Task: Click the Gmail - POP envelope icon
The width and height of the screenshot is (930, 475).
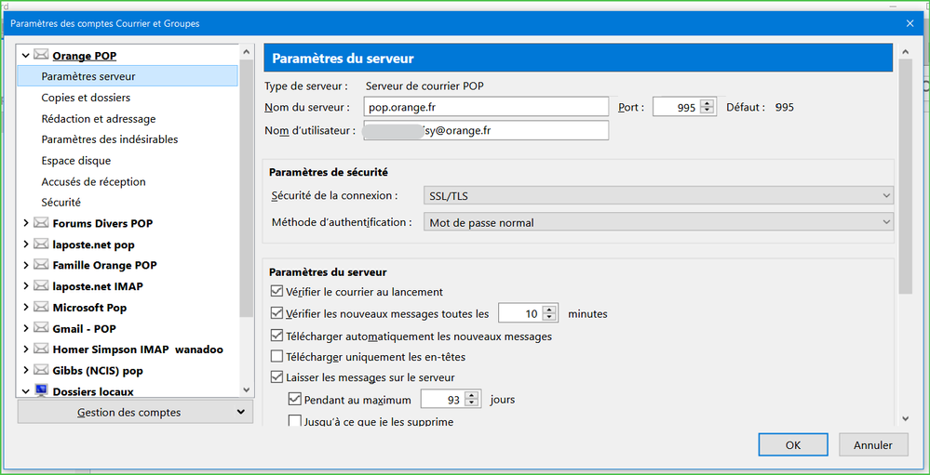Action: (x=41, y=328)
